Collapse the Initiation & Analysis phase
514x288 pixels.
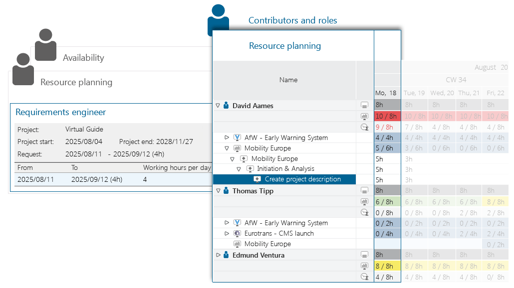239,169
